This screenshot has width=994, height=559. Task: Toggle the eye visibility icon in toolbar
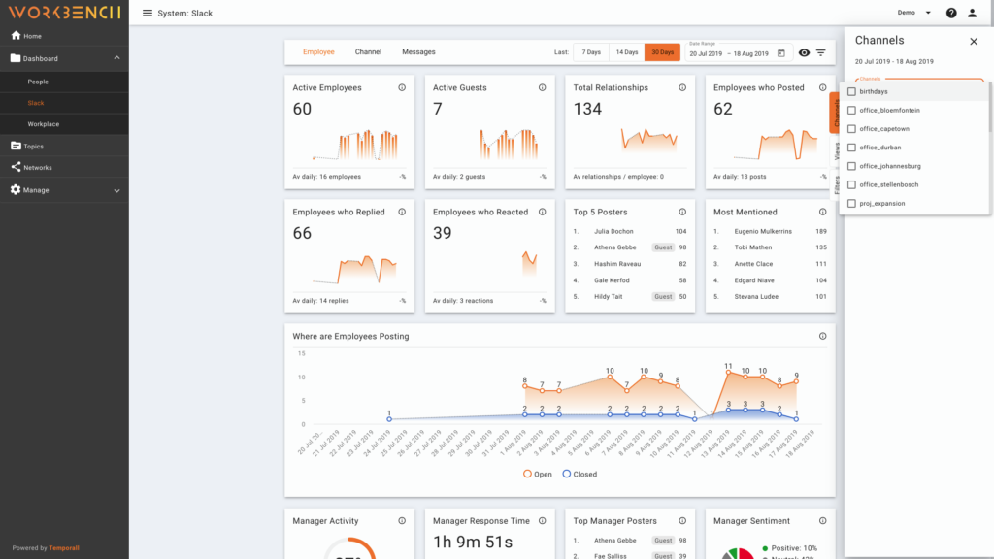tap(804, 52)
